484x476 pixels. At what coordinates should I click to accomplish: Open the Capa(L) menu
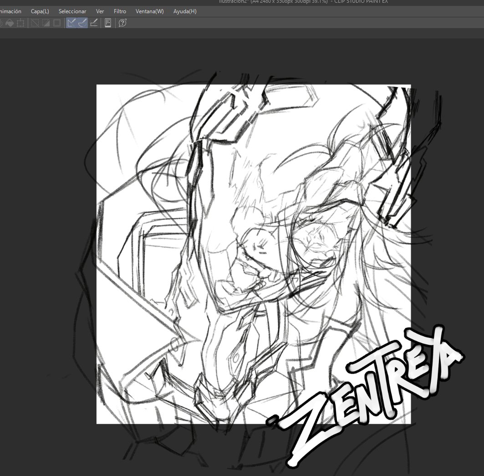point(40,11)
